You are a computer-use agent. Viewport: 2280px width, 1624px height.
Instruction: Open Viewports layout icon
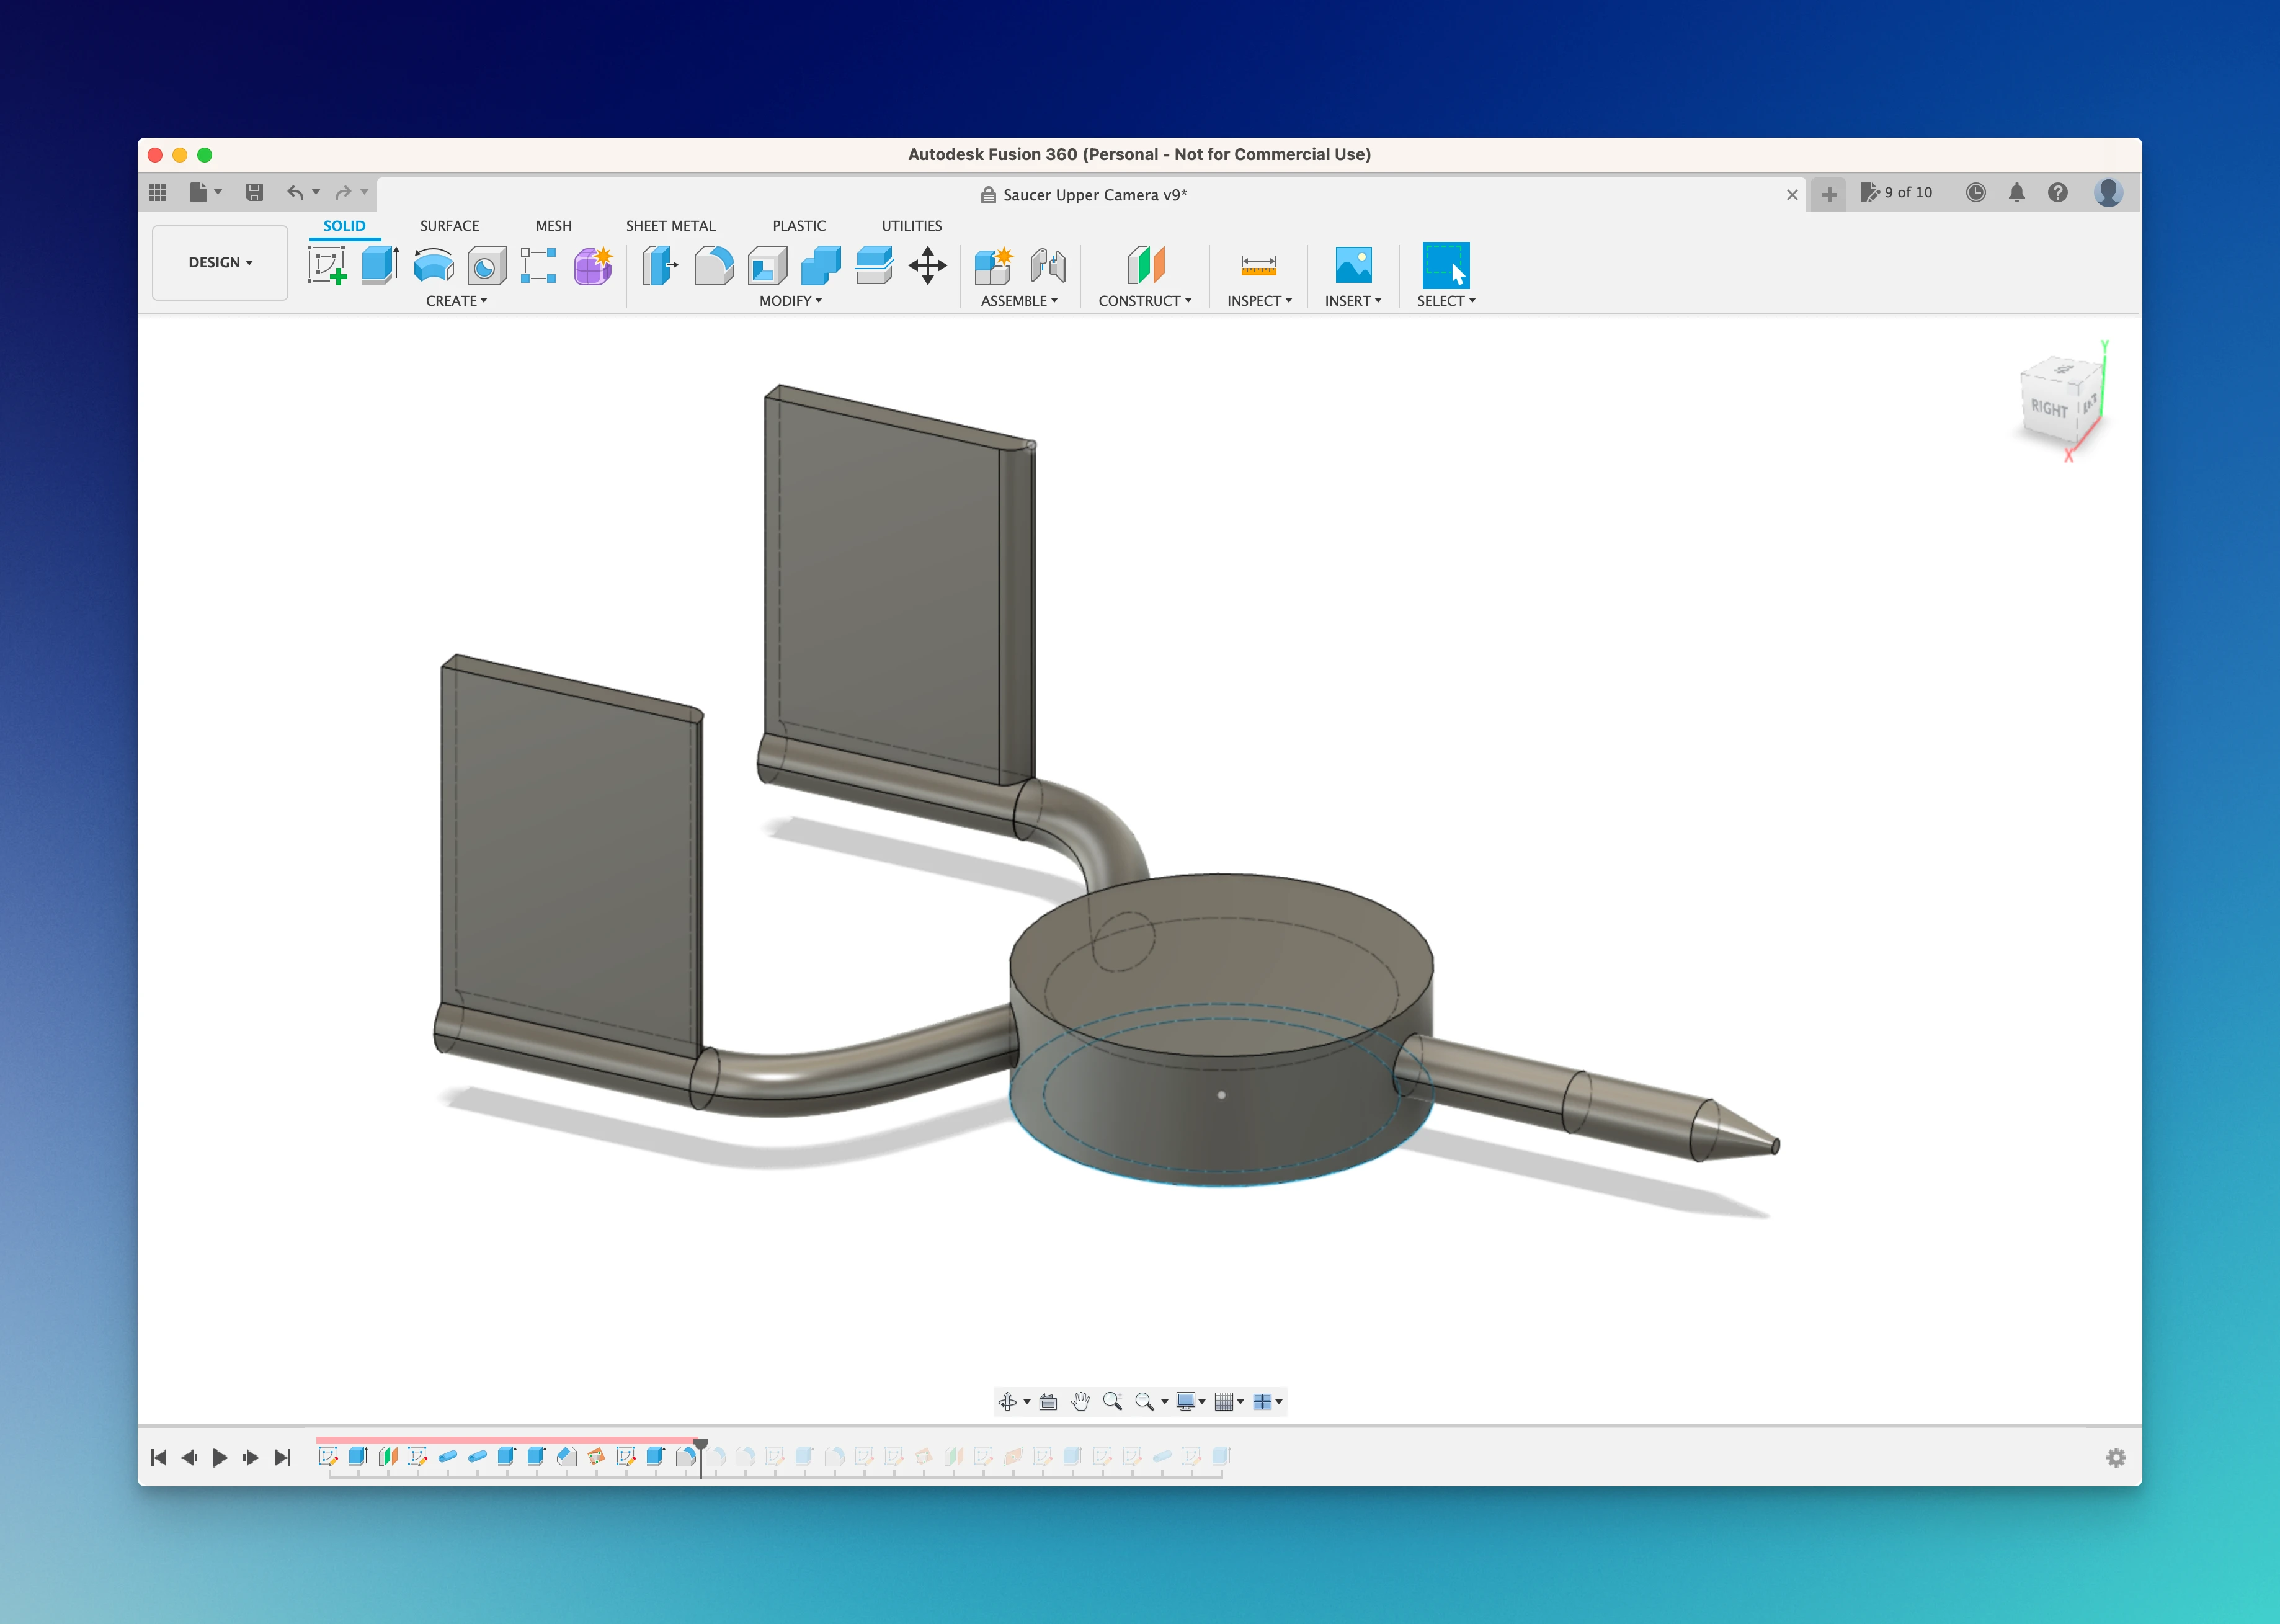click(x=1262, y=1401)
